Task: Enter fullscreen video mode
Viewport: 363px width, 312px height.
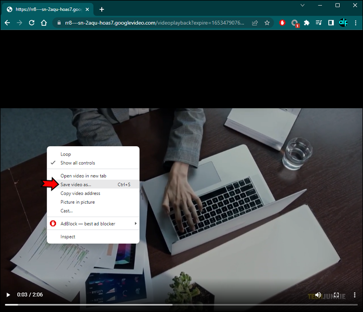Action: click(x=337, y=295)
